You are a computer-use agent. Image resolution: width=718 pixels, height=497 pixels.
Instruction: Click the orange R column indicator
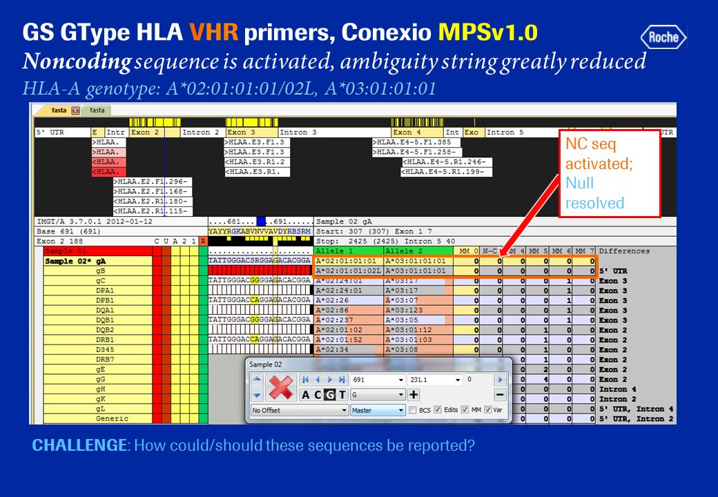203,241
